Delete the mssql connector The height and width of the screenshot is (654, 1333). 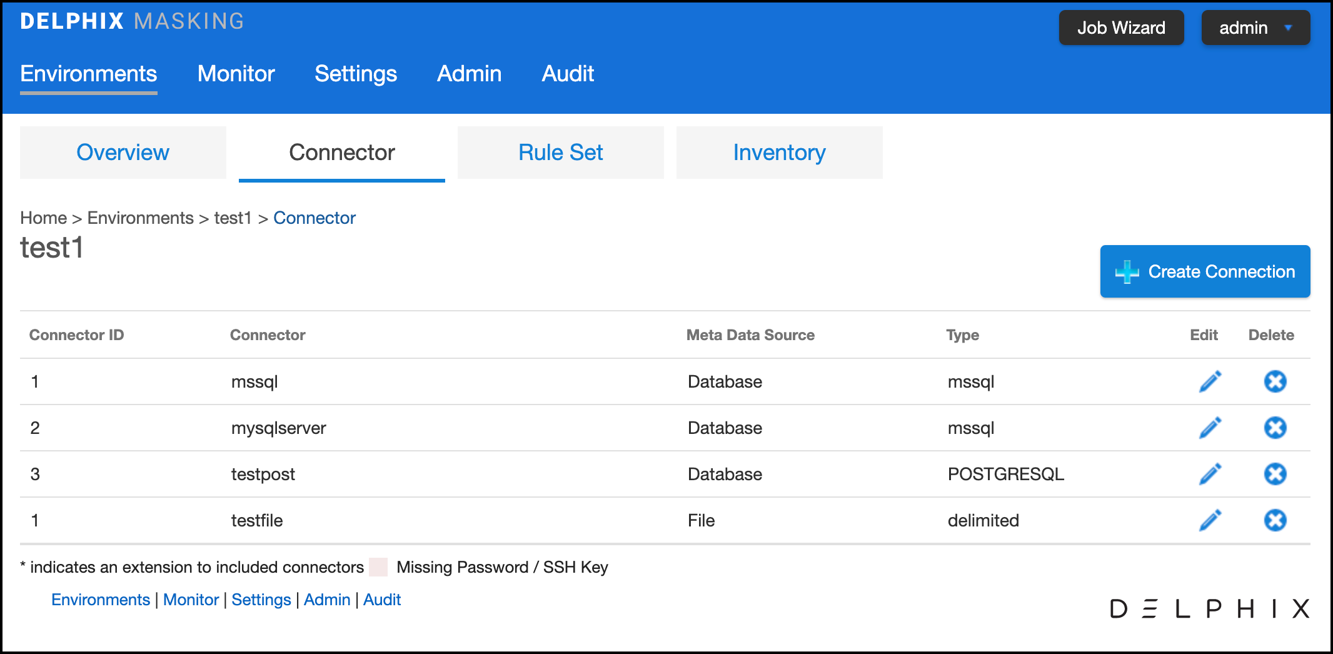1275,381
